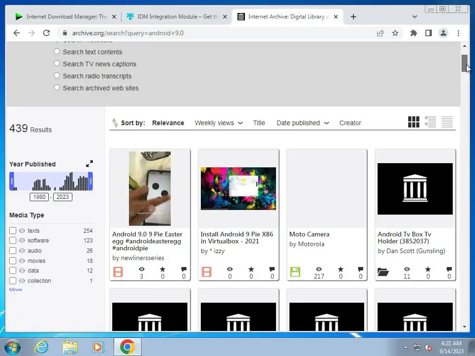The height and width of the screenshot is (356, 475).
Task: Click the page vertical scrollbar thumb
Action: pyautogui.click(x=464, y=63)
